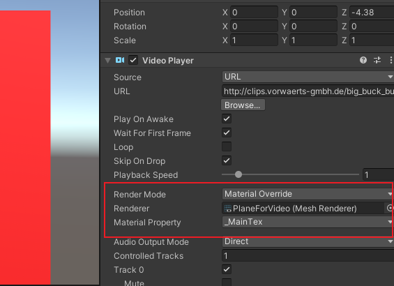The image size is (394, 286).
Task: Click the Renderer object picker circle icon
Action: pyautogui.click(x=390, y=208)
